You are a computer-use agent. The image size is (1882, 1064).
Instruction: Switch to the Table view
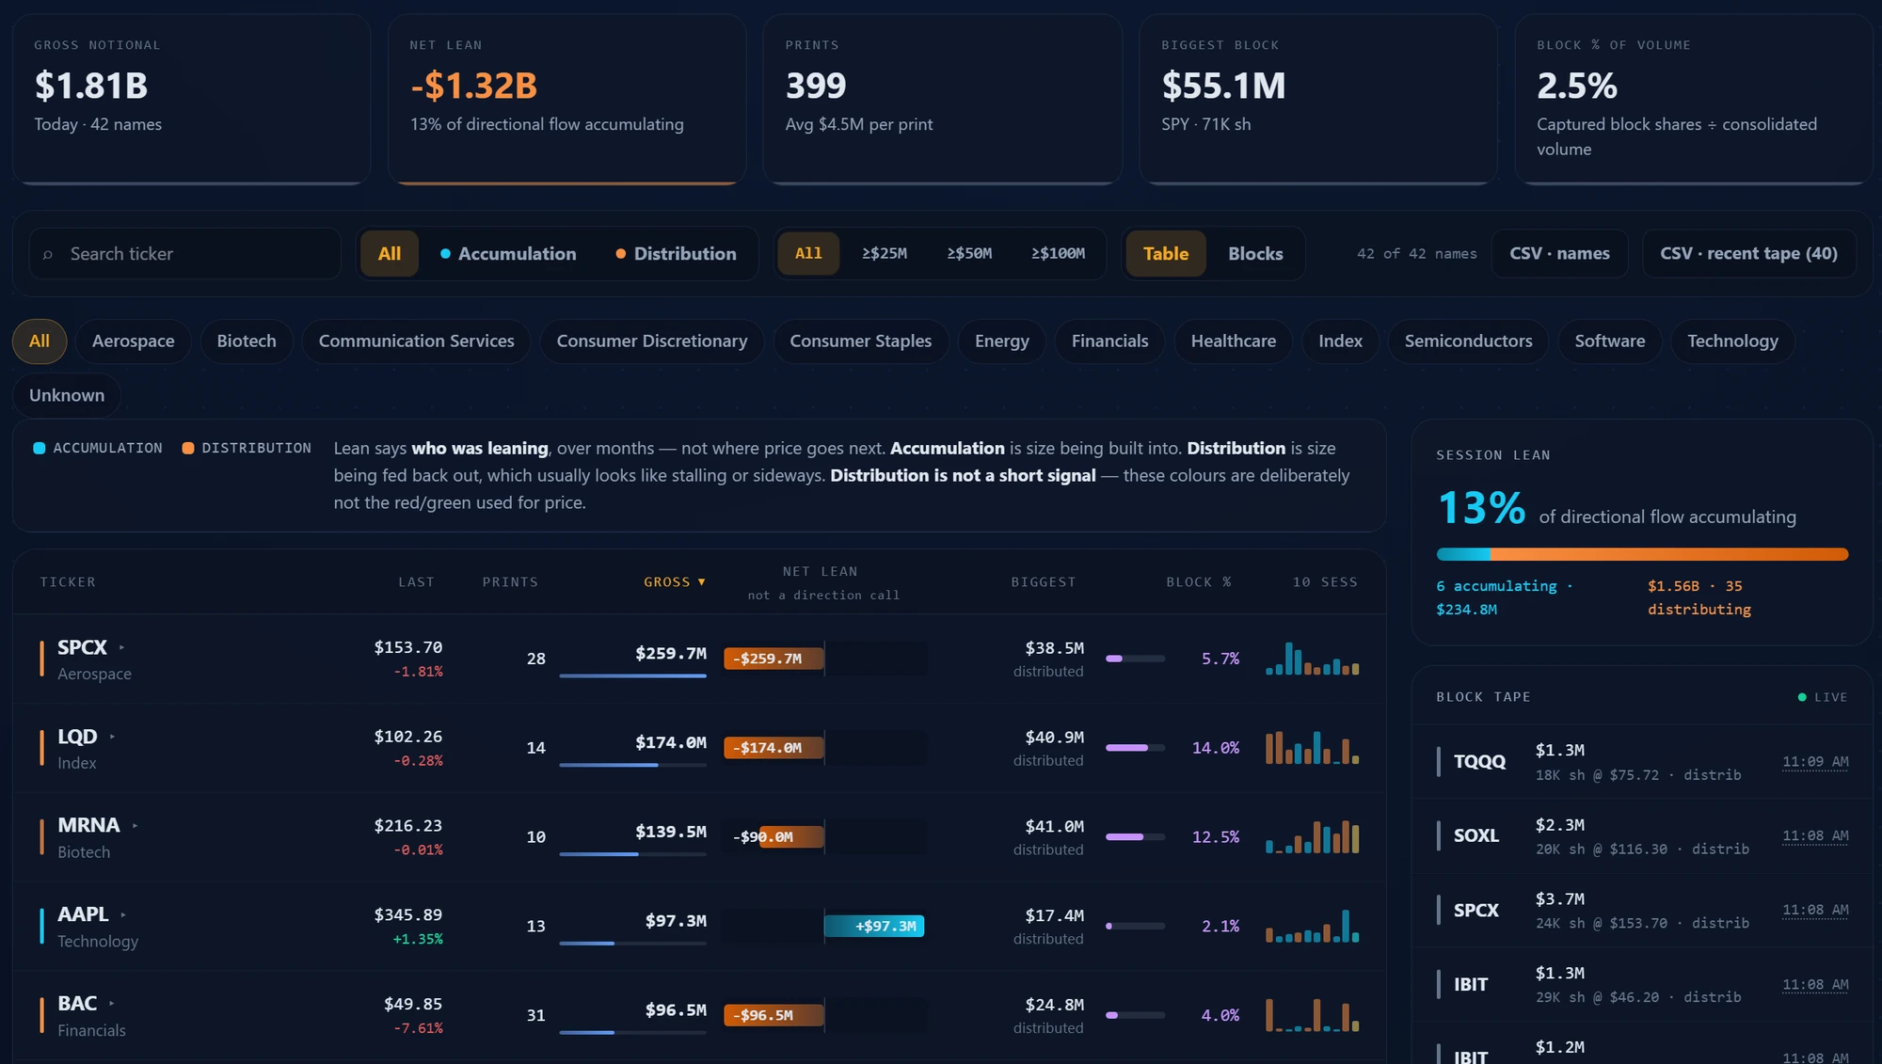click(x=1166, y=254)
